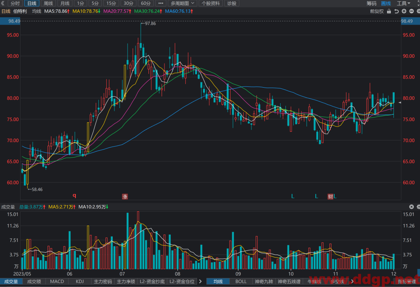Image resolution: width=420 pixels, height=287 pixels.
Task: Toggle the chart lock icon beside 前复权
Action: click(x=389, y=11)
